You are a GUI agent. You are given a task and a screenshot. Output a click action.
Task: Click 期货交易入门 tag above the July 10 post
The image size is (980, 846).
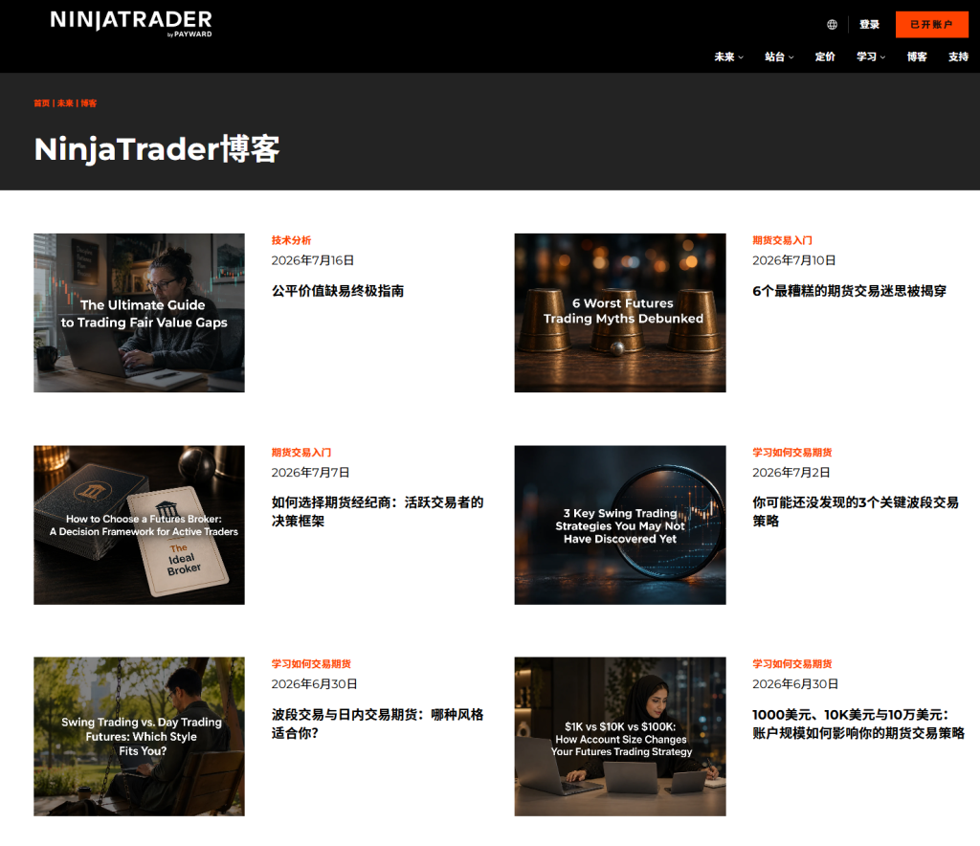[x=782, y=240]
